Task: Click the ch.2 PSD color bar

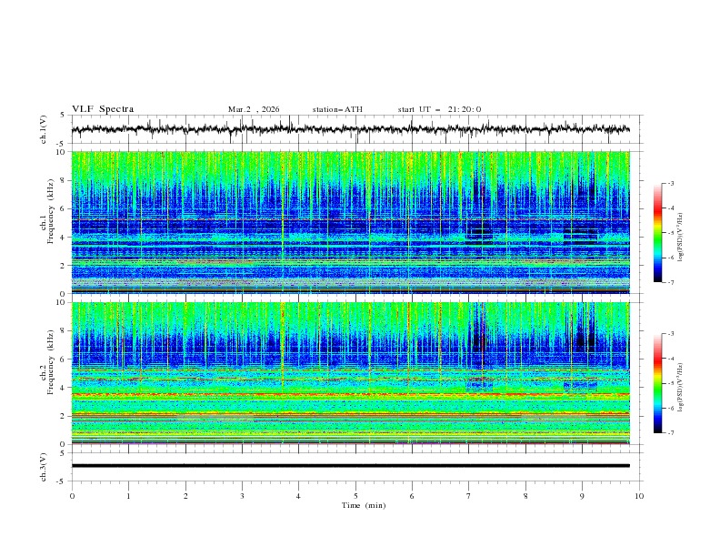Action: pos(657,383)
